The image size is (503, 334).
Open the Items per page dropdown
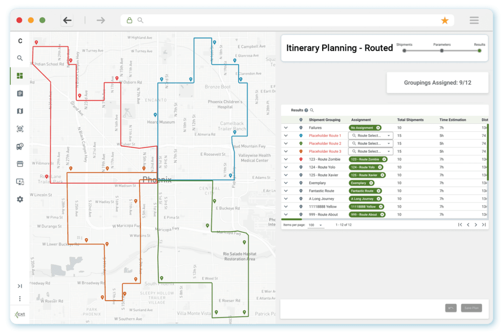point(315,225)
